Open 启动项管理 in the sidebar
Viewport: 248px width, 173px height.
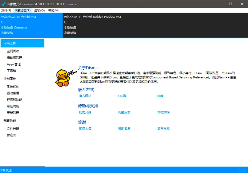14,58
